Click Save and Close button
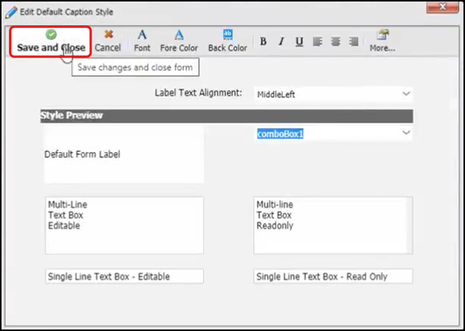Viewport: 465px width, 331px height. coord(50,41)
